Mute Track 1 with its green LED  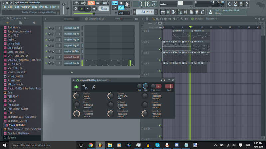160,38
